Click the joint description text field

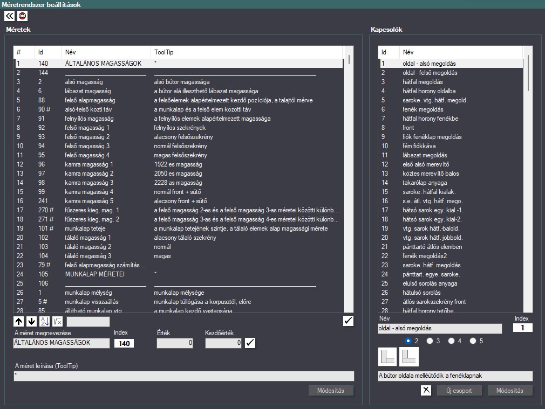click(455, 376)
